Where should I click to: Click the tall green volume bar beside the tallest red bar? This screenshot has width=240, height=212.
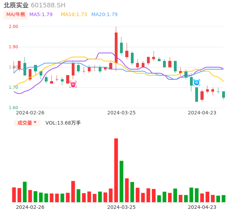[x=121, y=181]
